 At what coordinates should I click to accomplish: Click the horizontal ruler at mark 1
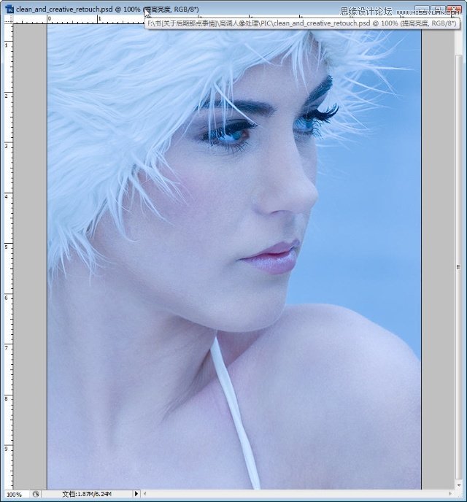(x=99, y=19)
